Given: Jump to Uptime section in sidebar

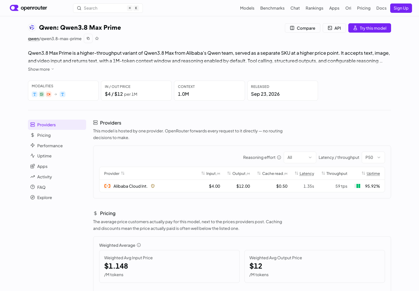Looking at the screenshot, I should pos(57,156).
